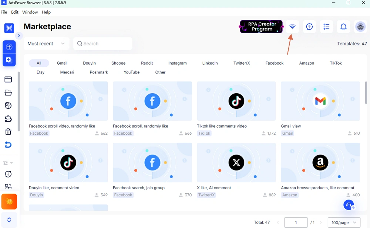Open Facebook search, join group thumbnail
370x228 pixels.
pyautogui.click(x=152, y=163)
